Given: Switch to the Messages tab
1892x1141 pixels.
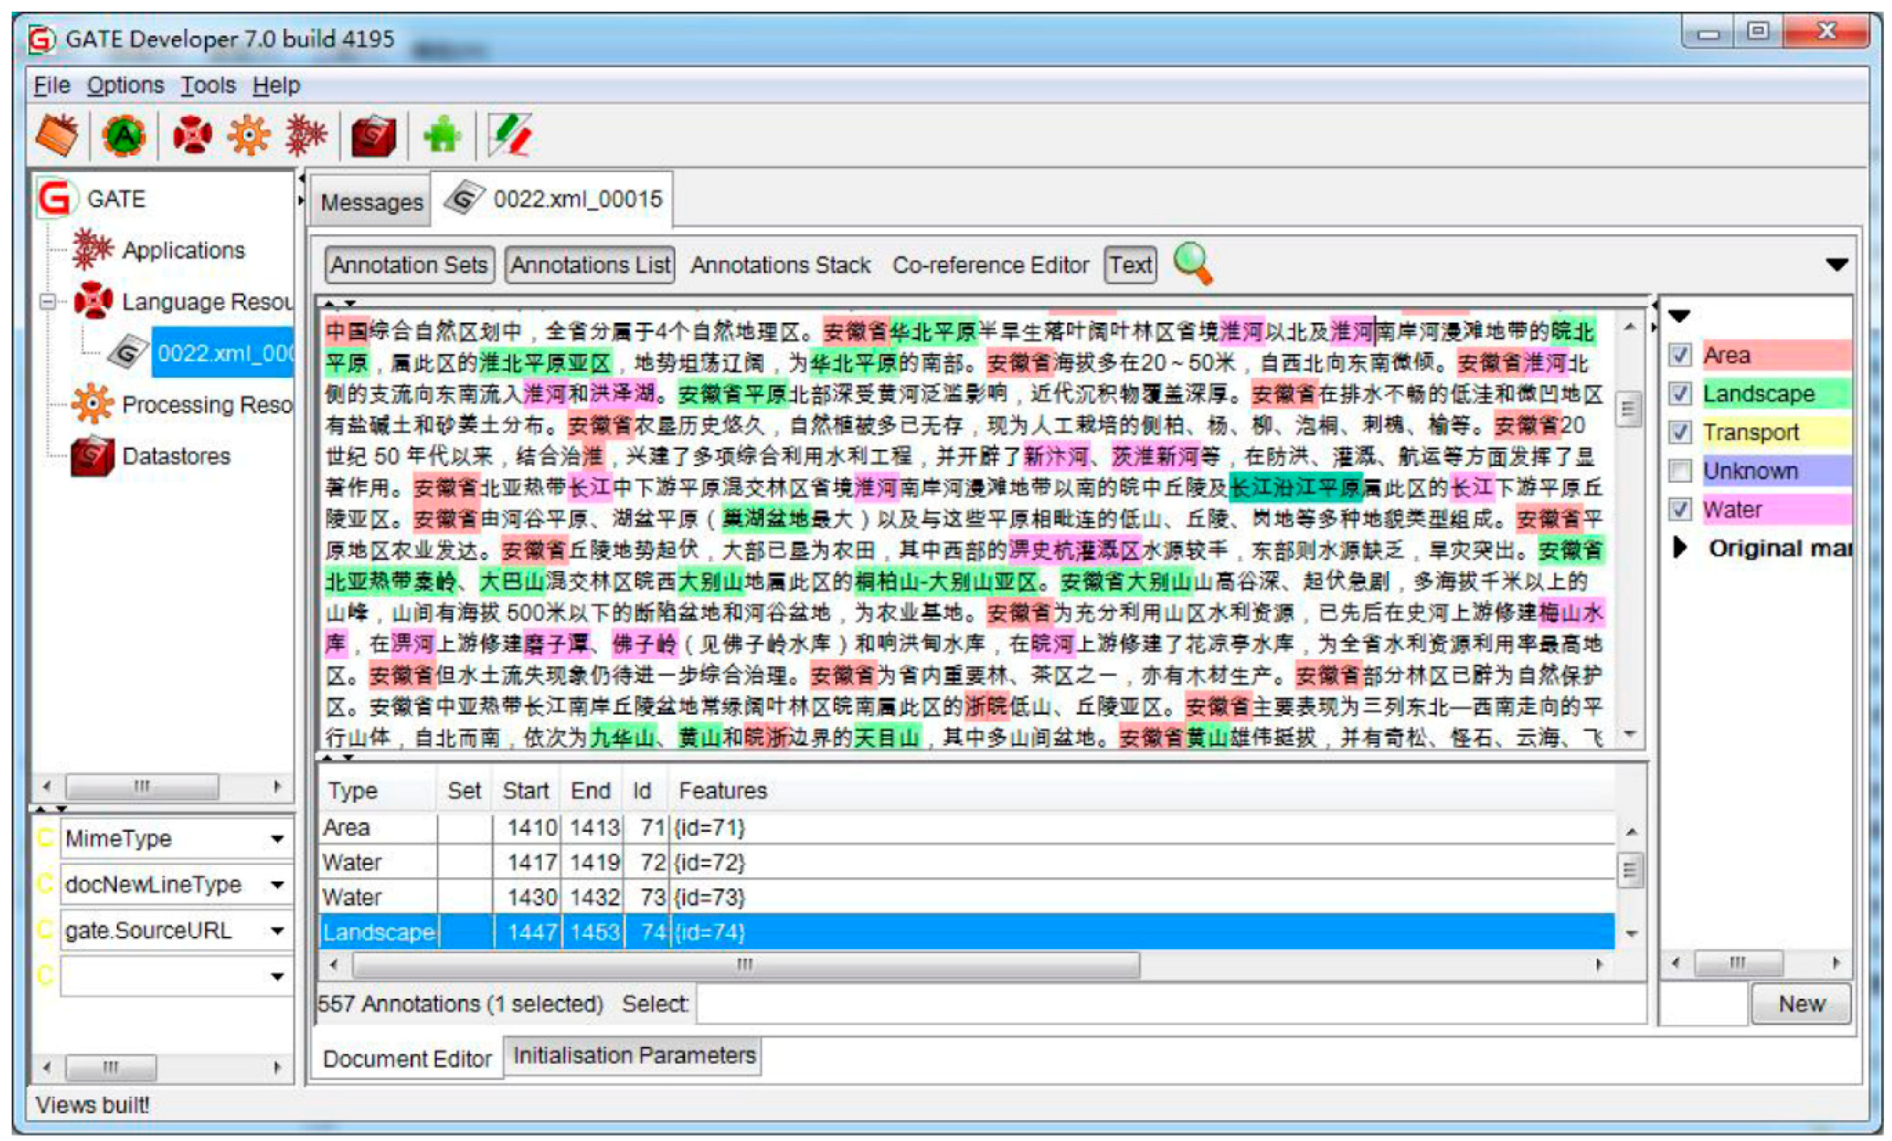Looking at the screenshot, I should pyautogui.click(x=372, y=202).
